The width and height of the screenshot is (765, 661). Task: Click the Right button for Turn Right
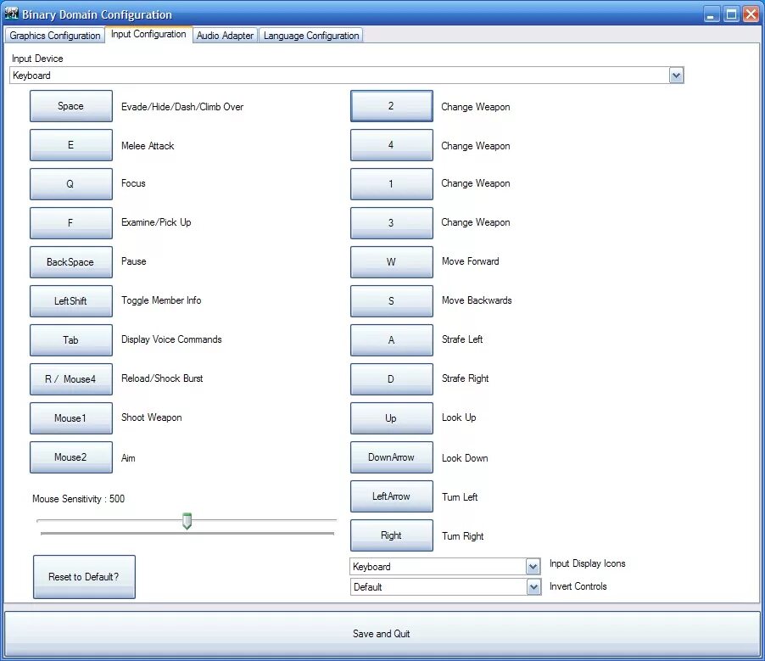coord(391,535)
